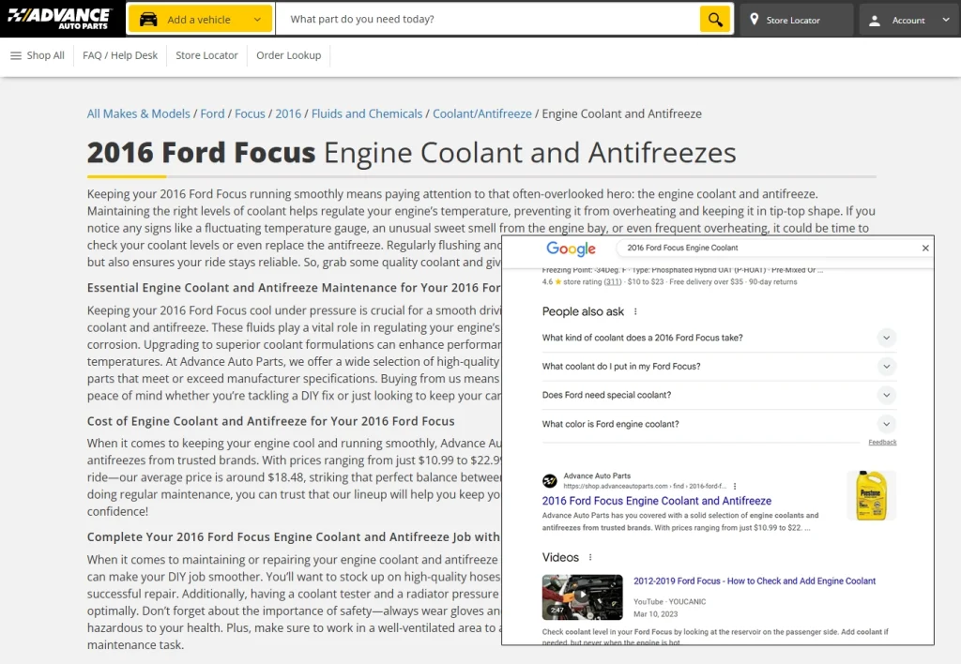Follow the 2016 breadcrumb link

click(x=288, y=113)
